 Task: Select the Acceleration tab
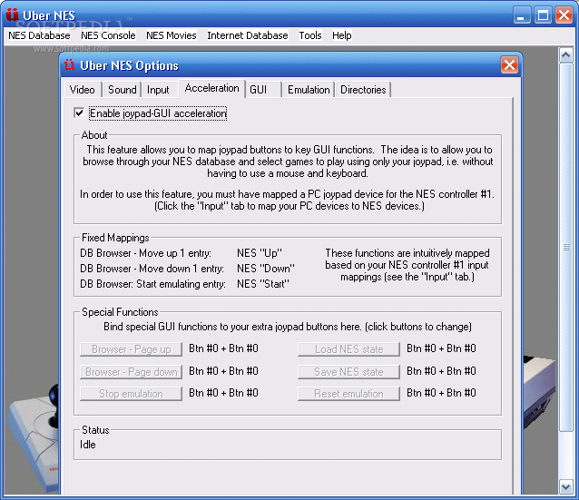click(x=212, y=88)
